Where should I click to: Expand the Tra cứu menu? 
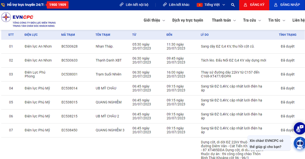252,20
